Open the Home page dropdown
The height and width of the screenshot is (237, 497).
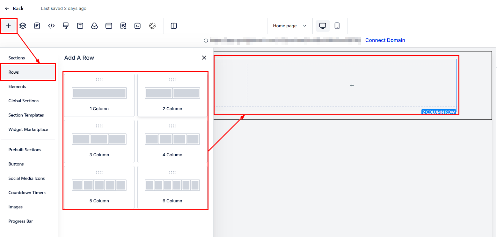click(x=289, y=26)
